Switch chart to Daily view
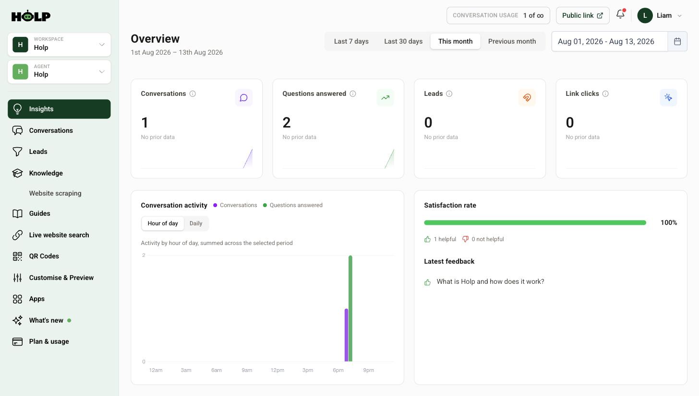 [x=196, y=223]
